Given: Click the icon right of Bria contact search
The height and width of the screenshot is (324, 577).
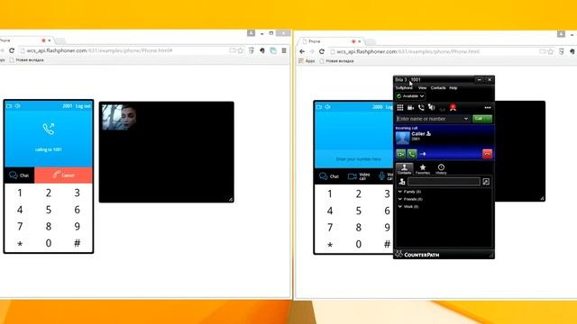Looking at the screenshot, I should pos(486,182).
